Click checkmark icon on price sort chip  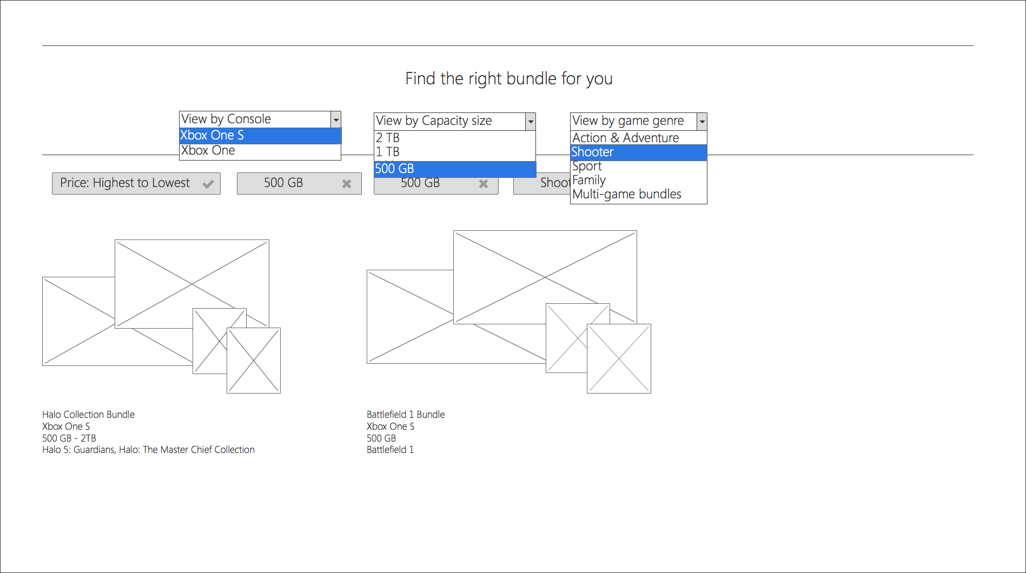coord(208,184)
